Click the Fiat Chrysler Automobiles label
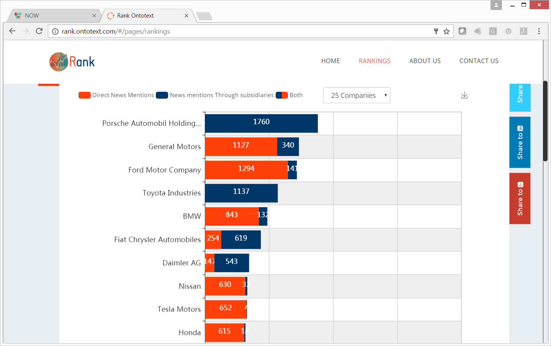Image resolution: width=551 pixels, height=346 pixels. click(157, 240)
